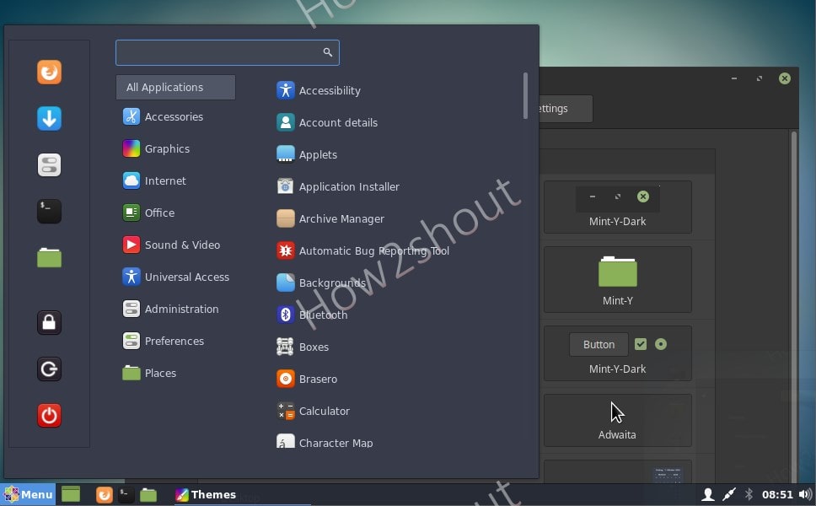Switch to the settings tab in Themes window

[x=566, y=109]
